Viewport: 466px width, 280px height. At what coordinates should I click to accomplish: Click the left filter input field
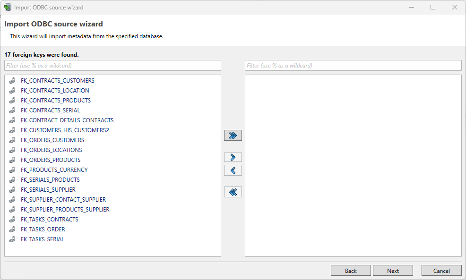pyautogui.click(x=112, y=65)
